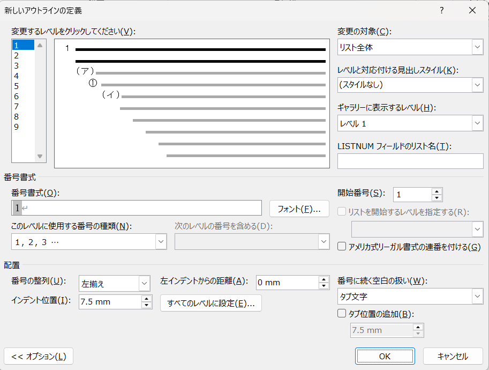Increase 左インデントからの距離 with up arrow
The width and height of the screenshot is (489, 370).
[x=324, y=279]
